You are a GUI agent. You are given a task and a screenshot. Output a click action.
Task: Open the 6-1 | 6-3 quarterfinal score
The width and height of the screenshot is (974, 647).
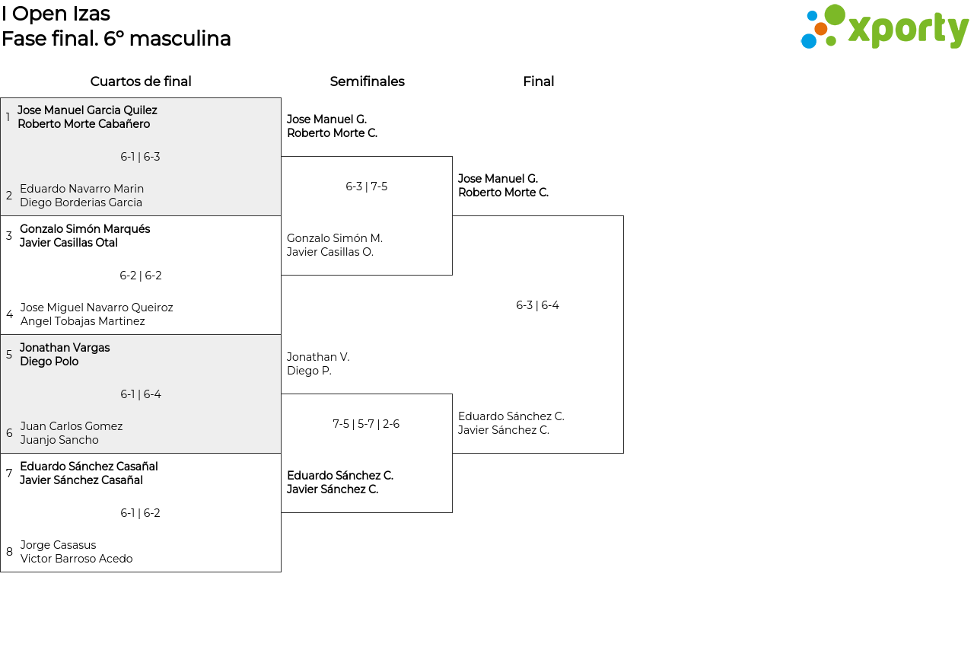point(140,157)
